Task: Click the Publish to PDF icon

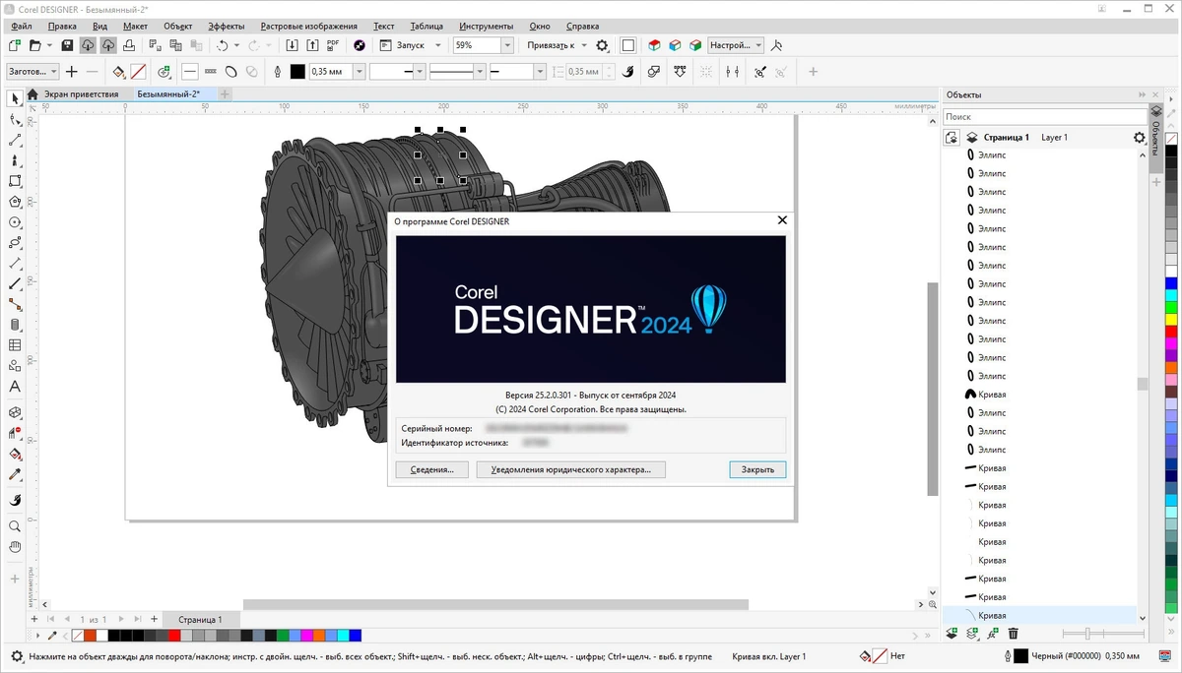Action: 333,45
